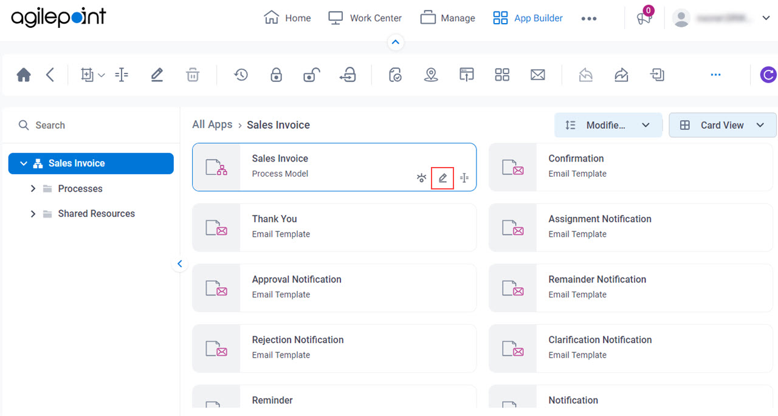This screenshot has width=778, height=416.
Task: Click the user avatar icon
Action: (682, 18)
